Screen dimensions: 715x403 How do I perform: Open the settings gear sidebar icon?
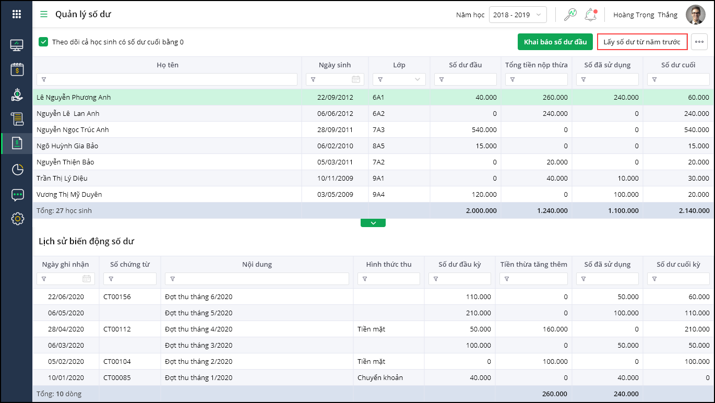[x=17, y=218]
